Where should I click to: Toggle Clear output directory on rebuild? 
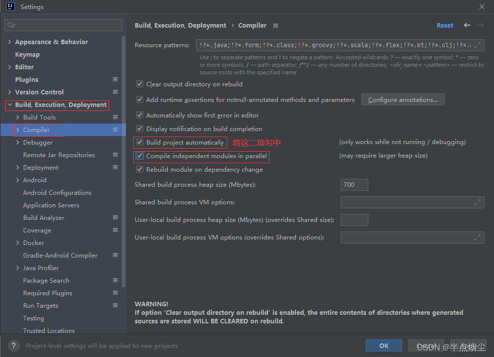(x=140, y=84)
